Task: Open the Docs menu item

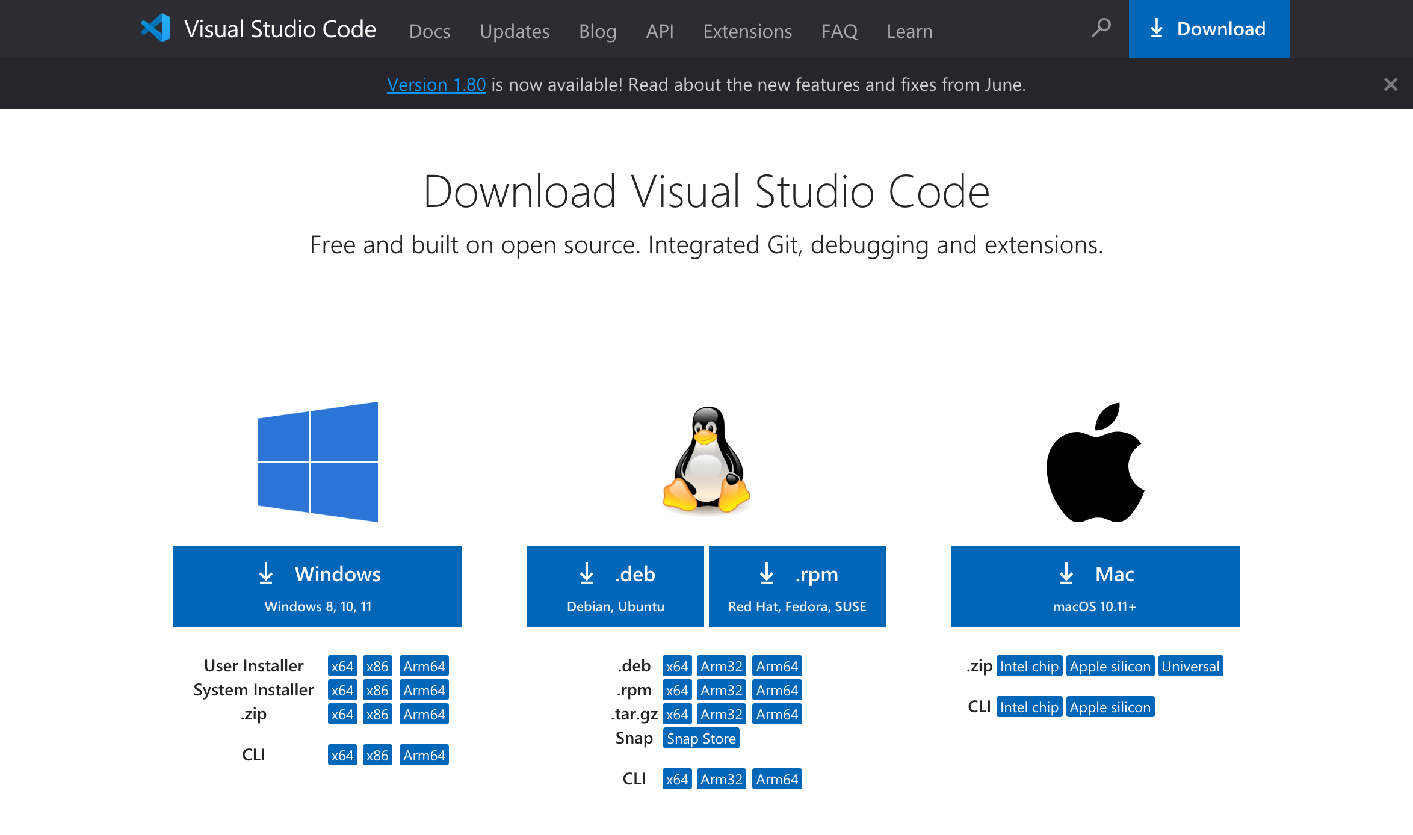Action: tap(430, 31)
